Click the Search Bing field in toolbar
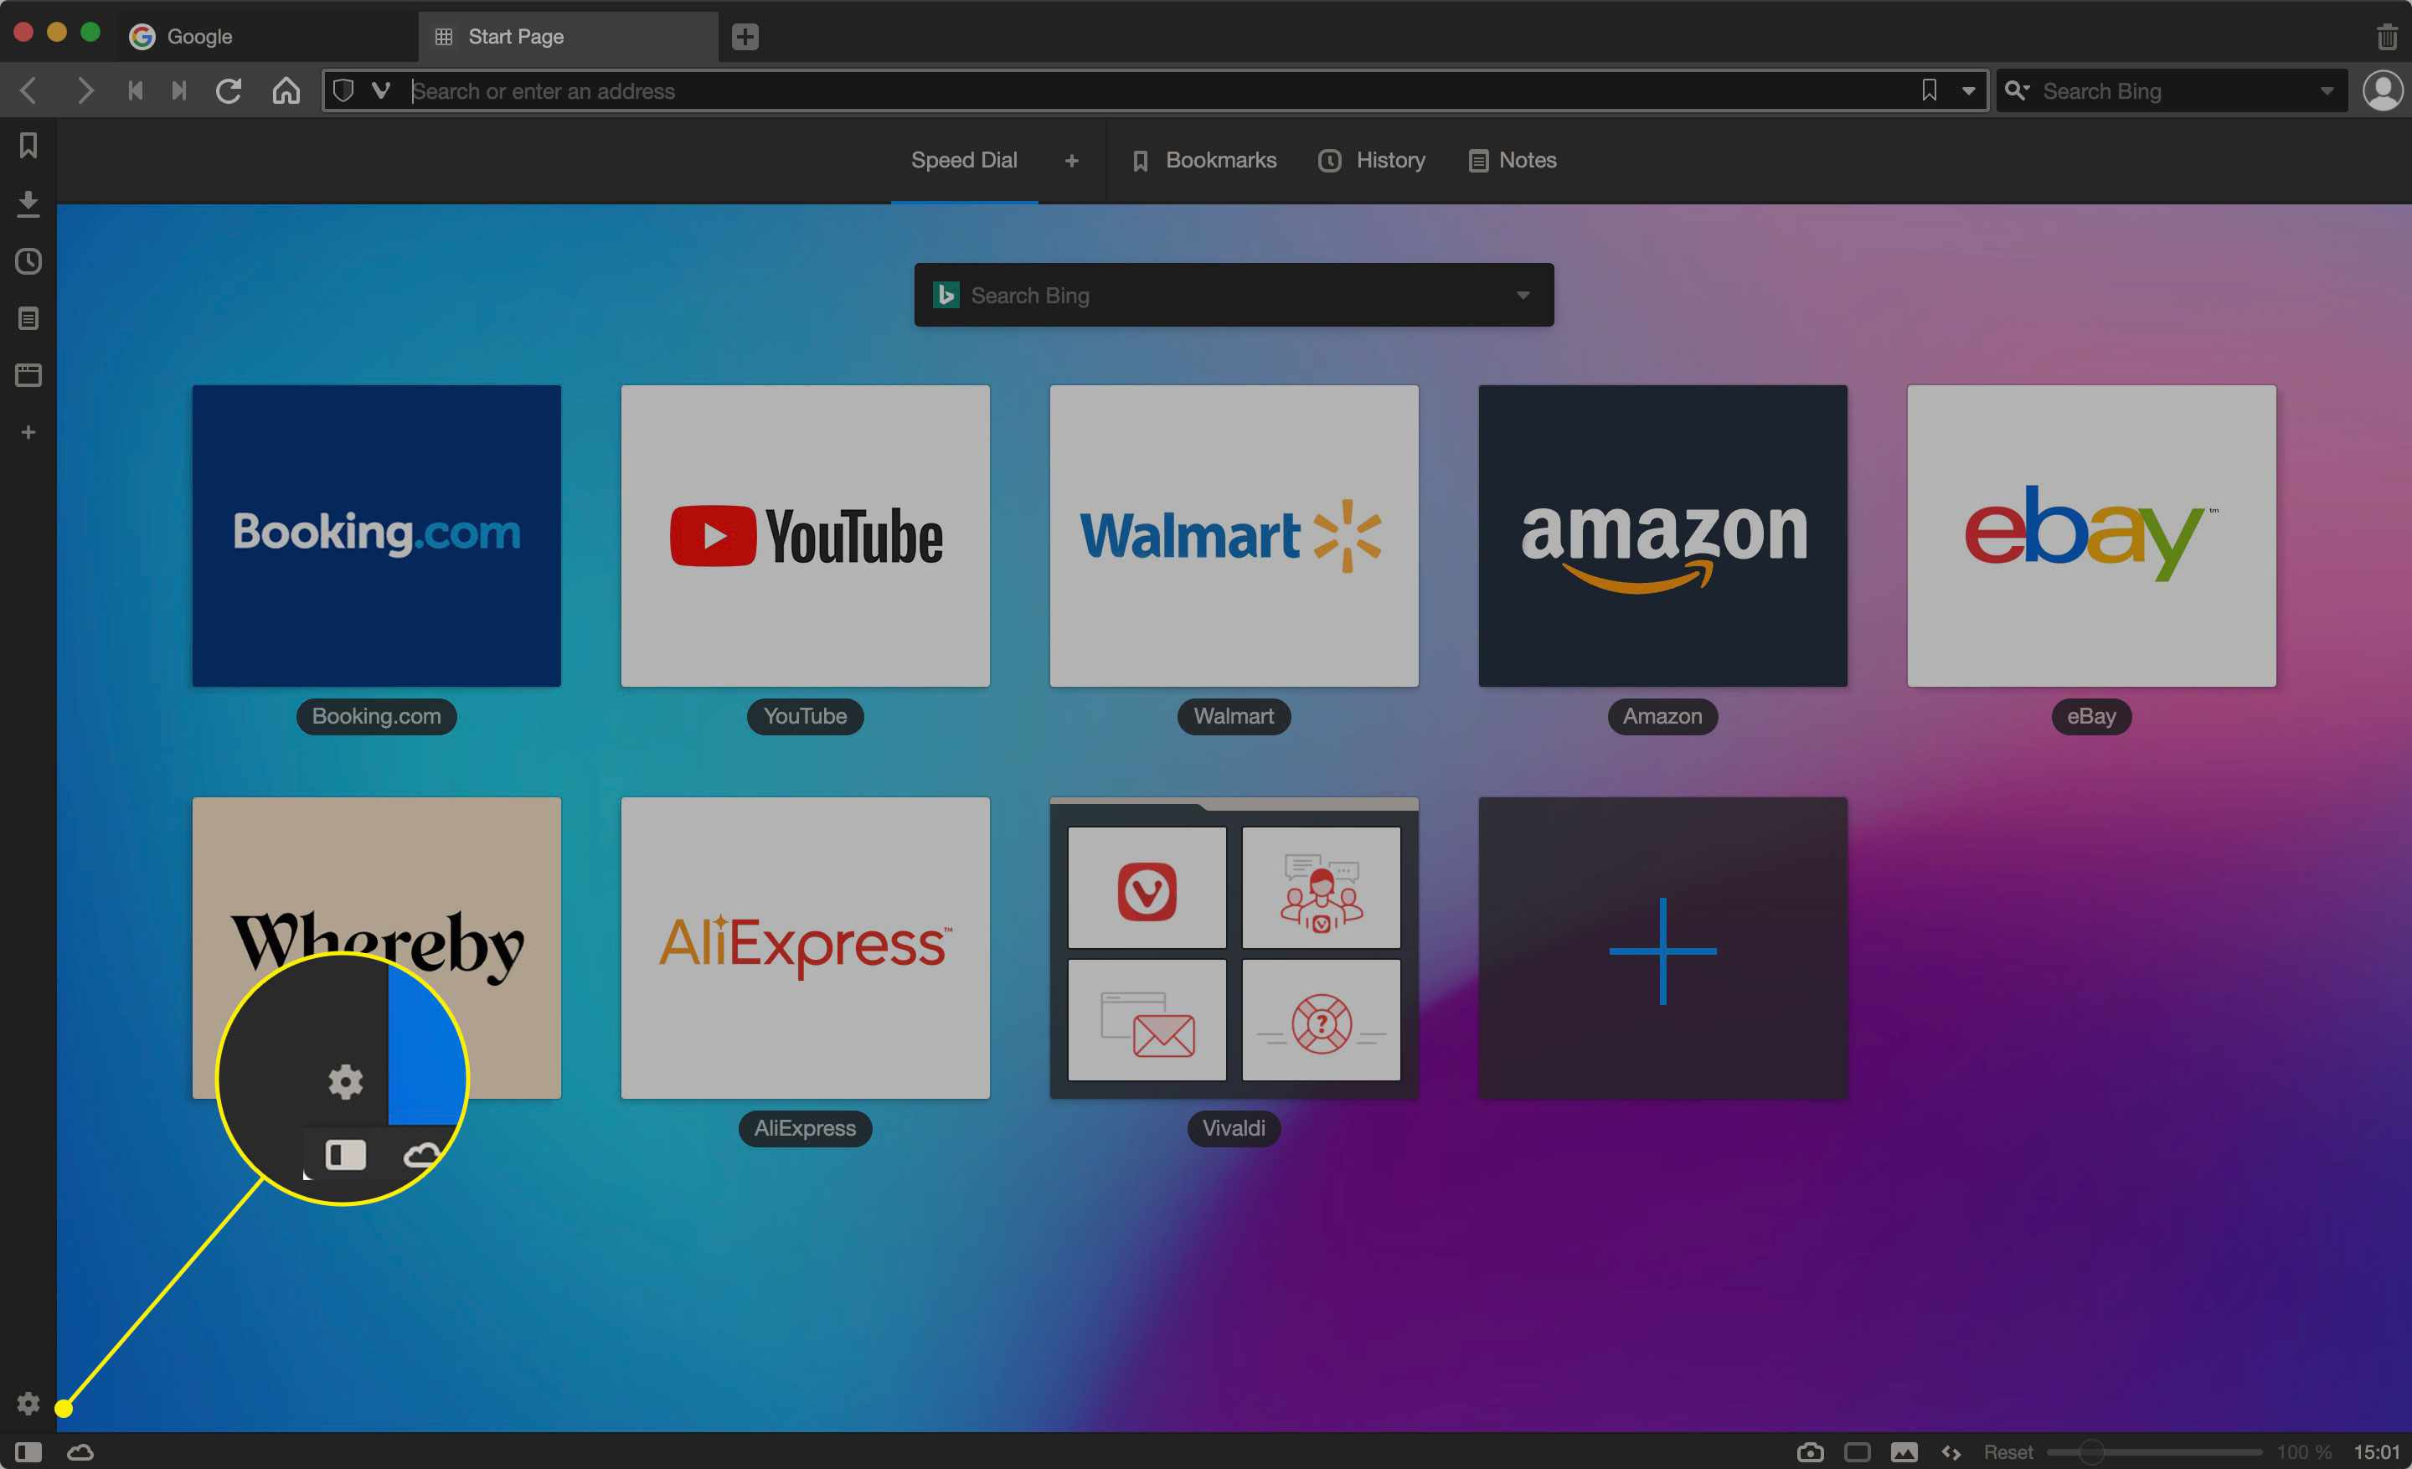Screen dimensions: 2412x1469 click(x=2173, y=91)
